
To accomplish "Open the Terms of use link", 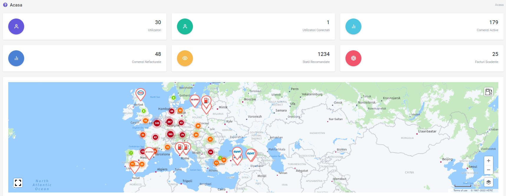I will tap(460, 190).
